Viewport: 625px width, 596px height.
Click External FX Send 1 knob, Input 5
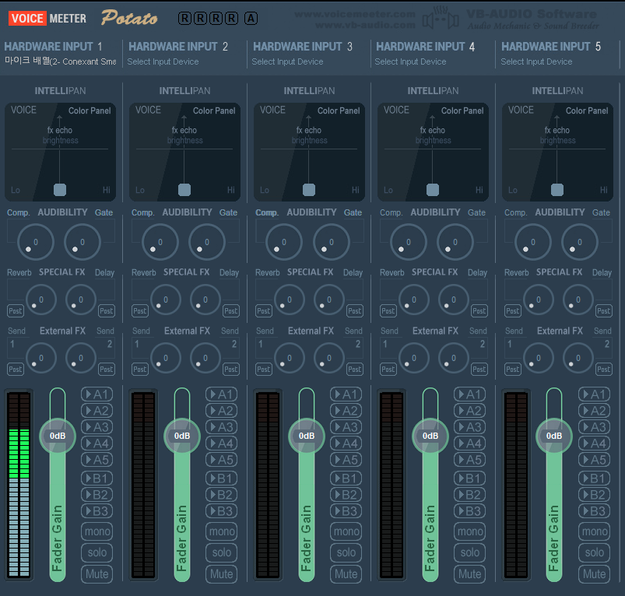[538, 358]
